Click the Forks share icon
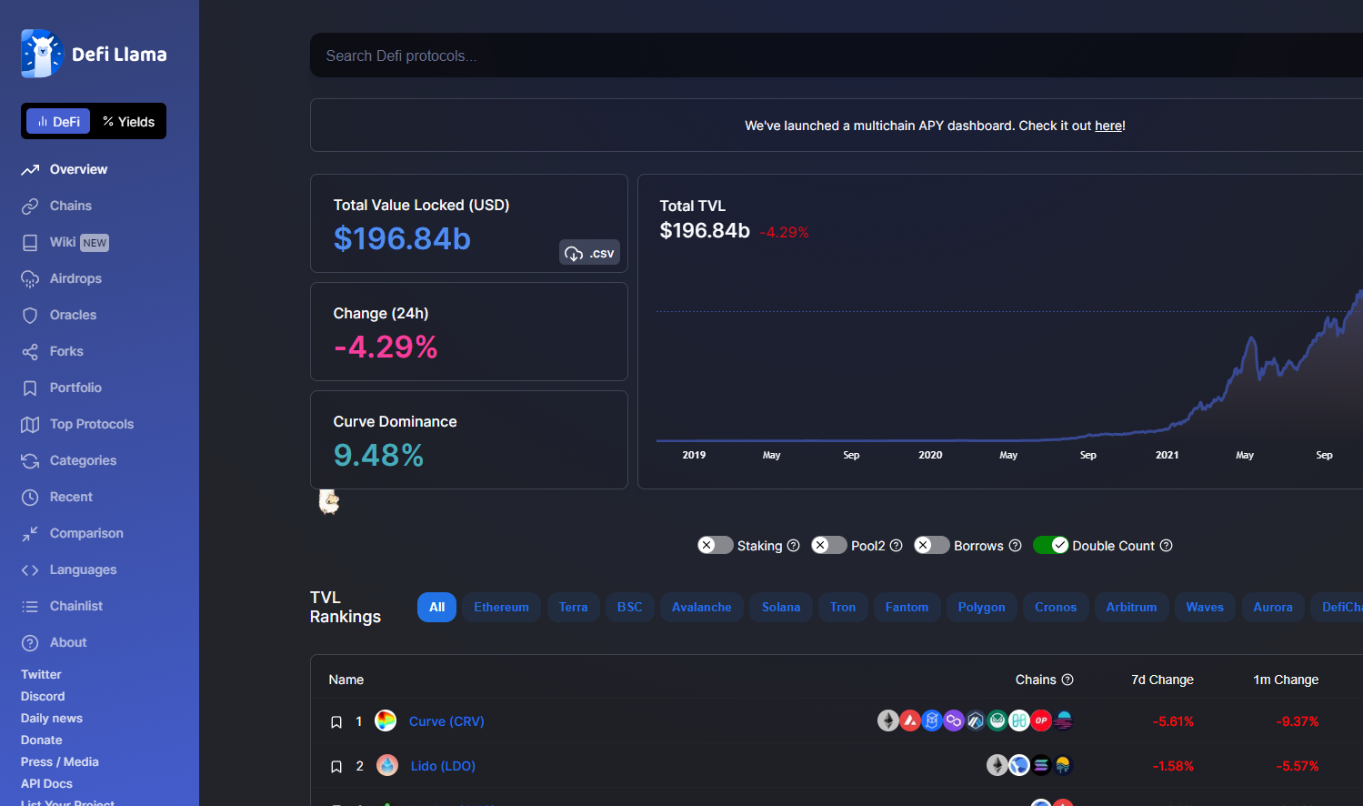This screenshot has width=1363, height=806. click(30, 351)
